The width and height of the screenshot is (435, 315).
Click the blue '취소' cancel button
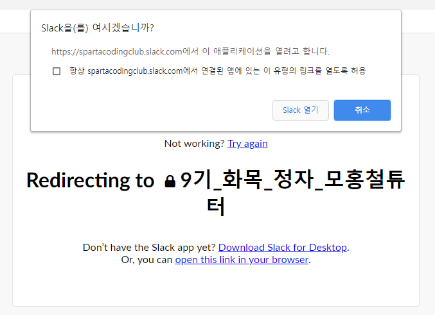pos(362,110)
